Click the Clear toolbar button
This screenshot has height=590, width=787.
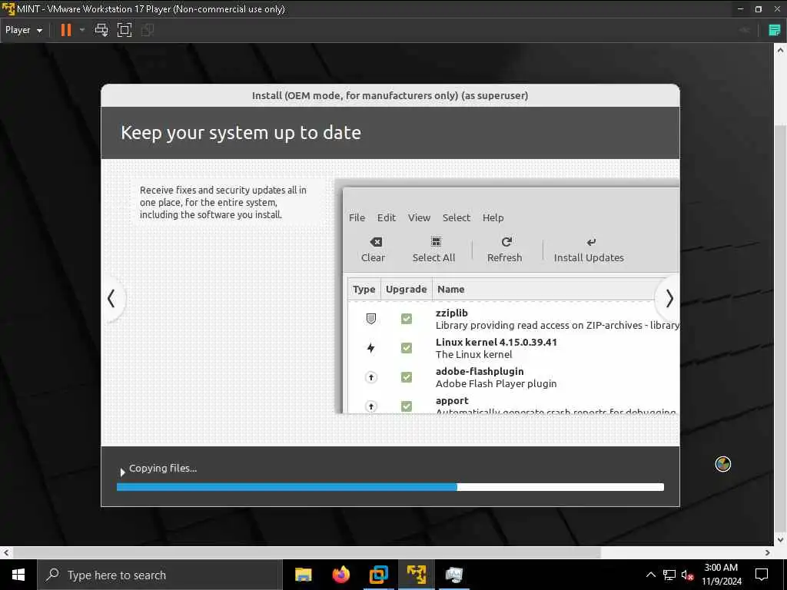click(374, 250)
